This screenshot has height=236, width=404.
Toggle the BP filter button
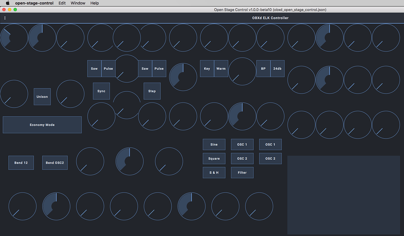point(263,69)
